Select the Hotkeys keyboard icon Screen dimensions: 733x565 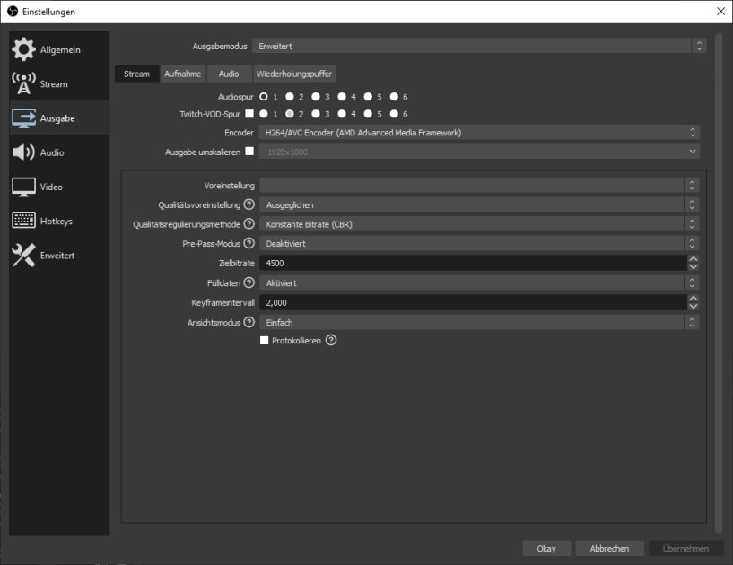(x=23, y=221)
